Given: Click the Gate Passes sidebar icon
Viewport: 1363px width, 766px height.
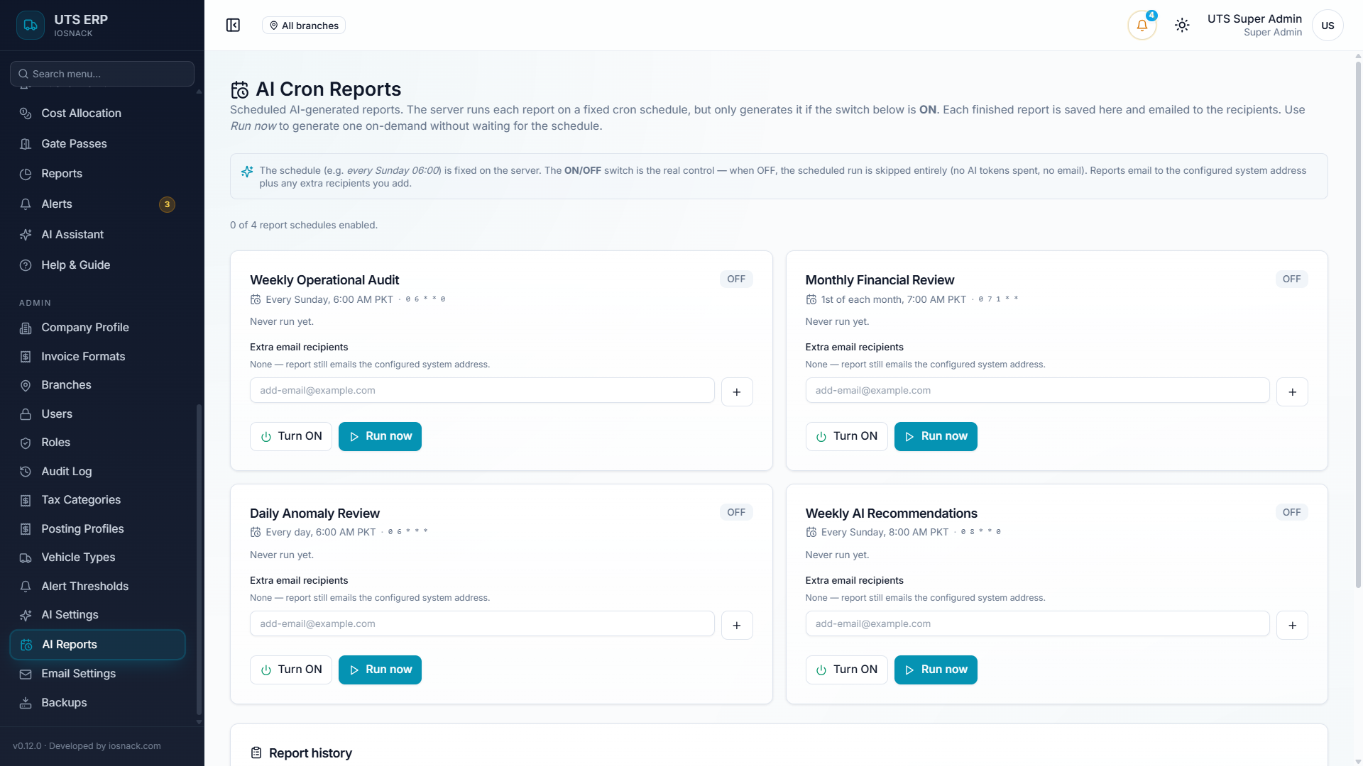Looking at the screenshot, I should [x=26, y=144].
